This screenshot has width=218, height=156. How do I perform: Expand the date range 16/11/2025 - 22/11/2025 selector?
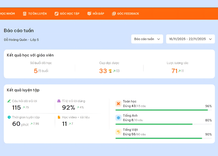190,39
